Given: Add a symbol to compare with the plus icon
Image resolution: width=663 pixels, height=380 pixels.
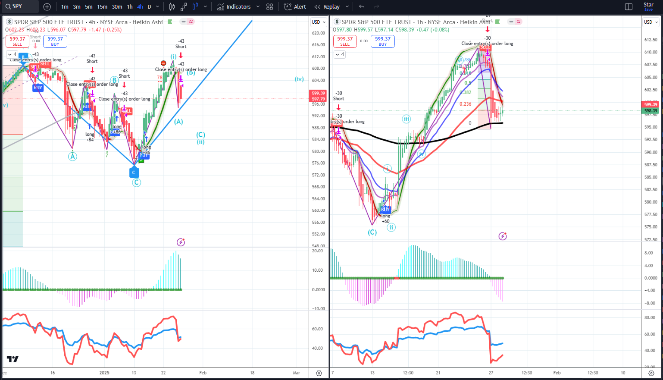Looking at the screenshot, I should click(x=47, y=6).
